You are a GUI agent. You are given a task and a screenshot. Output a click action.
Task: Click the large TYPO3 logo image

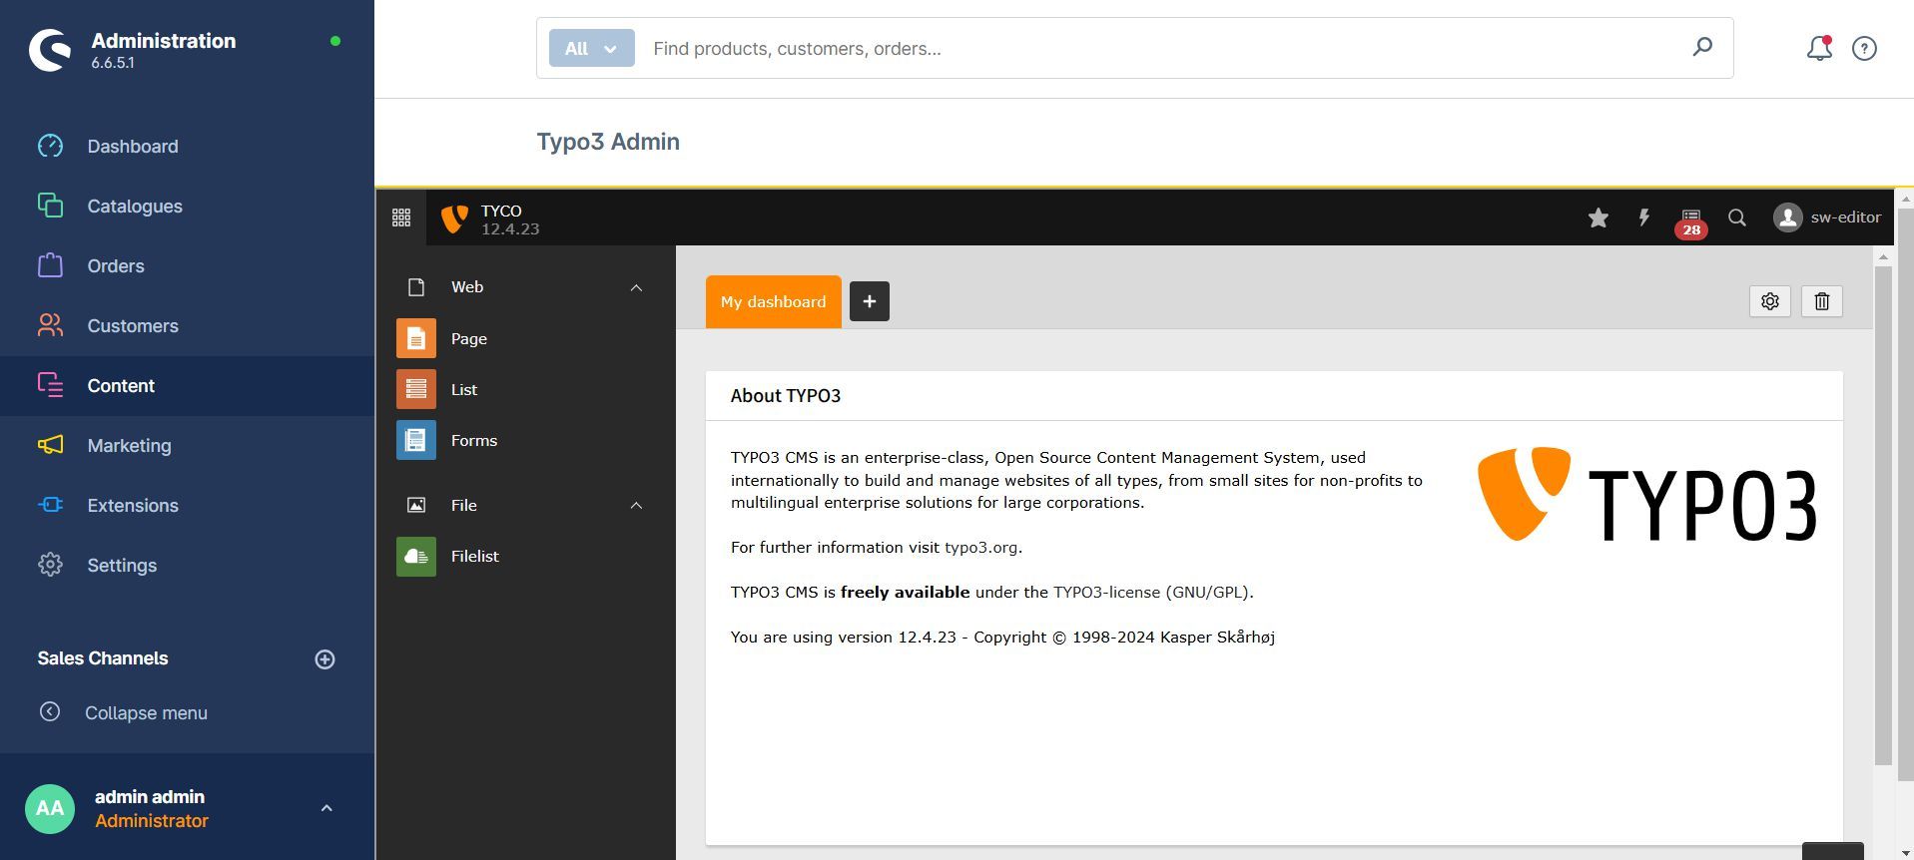click(1647, 495)
